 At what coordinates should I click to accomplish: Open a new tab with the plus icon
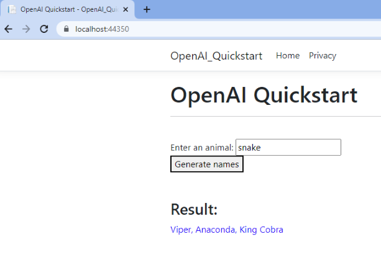point(147,9)
